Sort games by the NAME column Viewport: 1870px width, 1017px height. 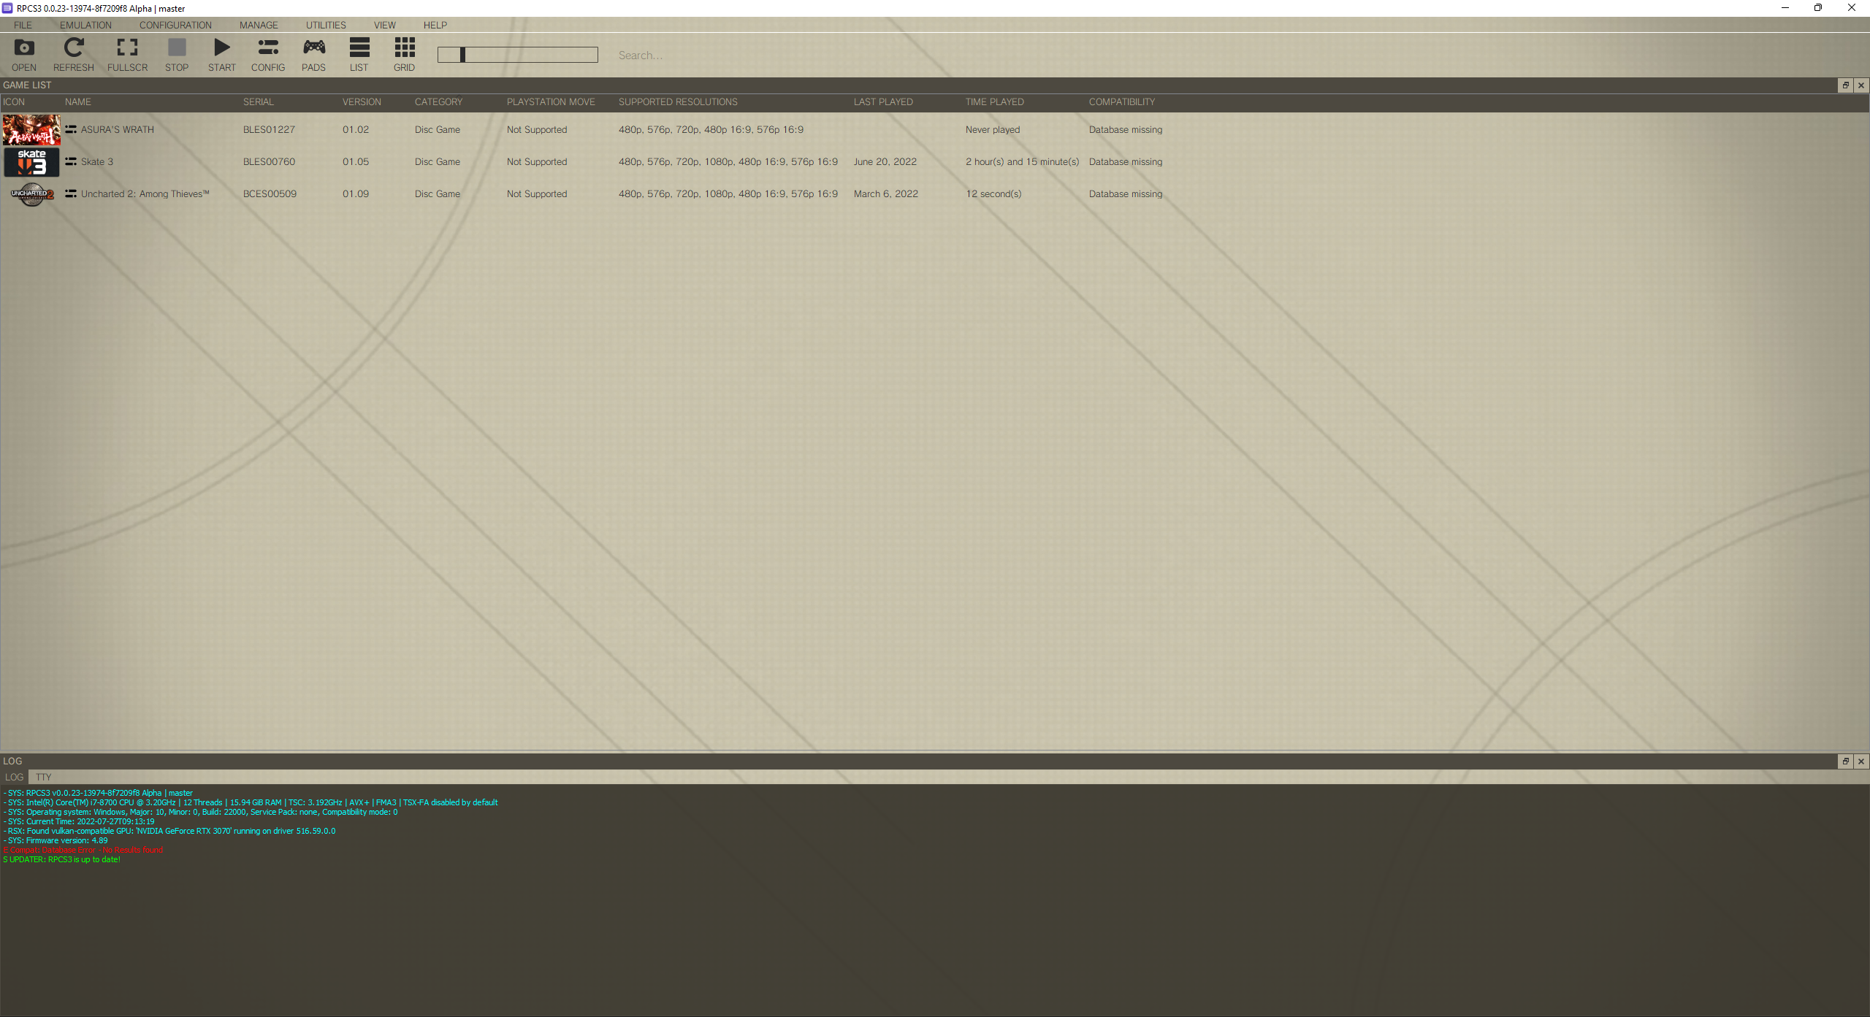click(77, 102)
